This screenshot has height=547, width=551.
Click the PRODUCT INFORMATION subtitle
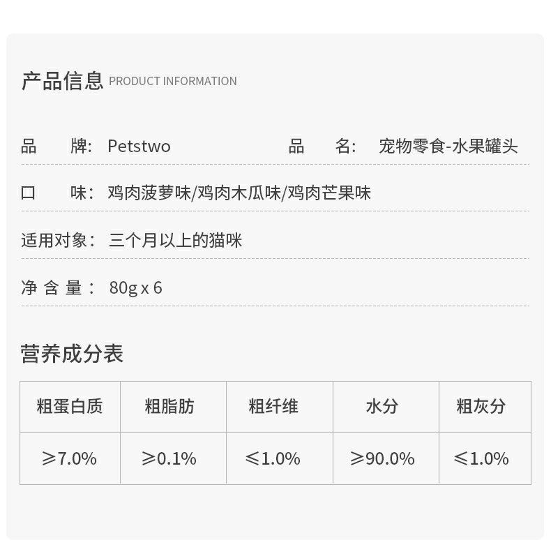pyautogui.click(x=173, y=81)
